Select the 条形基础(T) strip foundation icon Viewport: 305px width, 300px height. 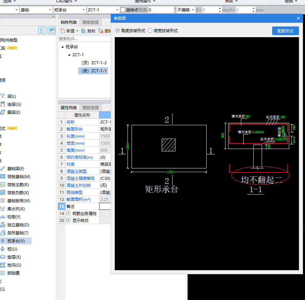[x=3, y=233]
